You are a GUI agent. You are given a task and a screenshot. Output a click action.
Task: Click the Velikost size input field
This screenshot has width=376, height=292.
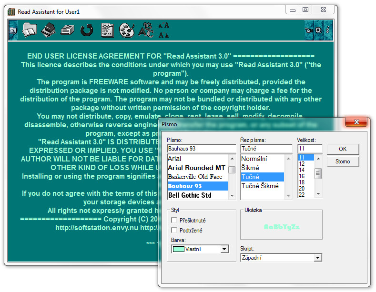[310, 149]
